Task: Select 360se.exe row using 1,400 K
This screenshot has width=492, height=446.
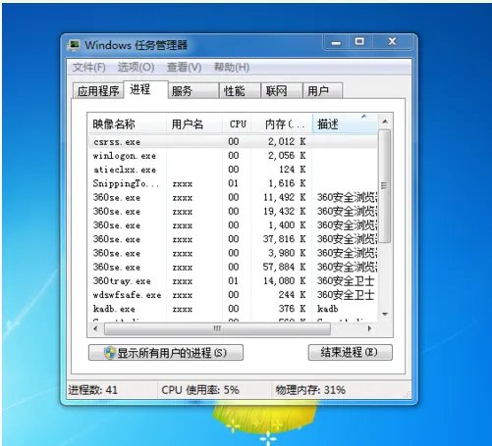Action: click(x=233, y=225)
